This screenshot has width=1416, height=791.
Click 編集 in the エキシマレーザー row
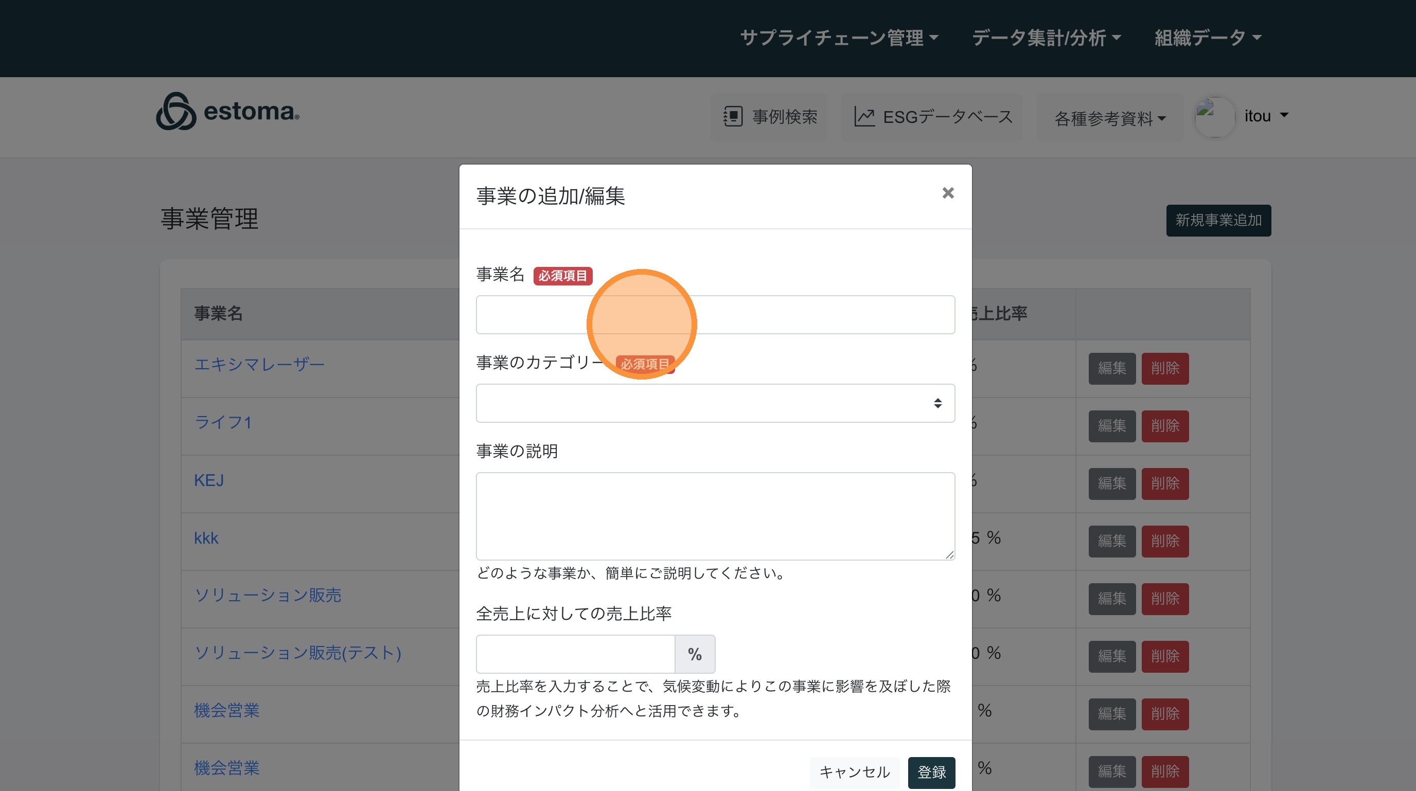pos(1112,369)
